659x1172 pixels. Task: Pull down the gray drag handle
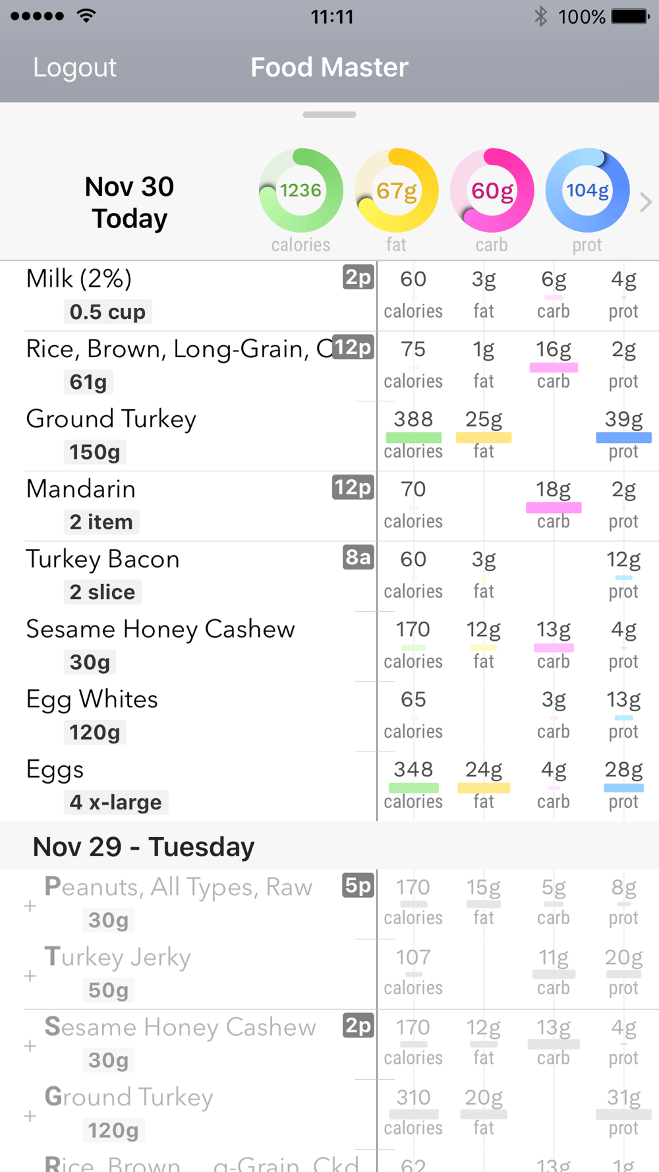point(329,115)
